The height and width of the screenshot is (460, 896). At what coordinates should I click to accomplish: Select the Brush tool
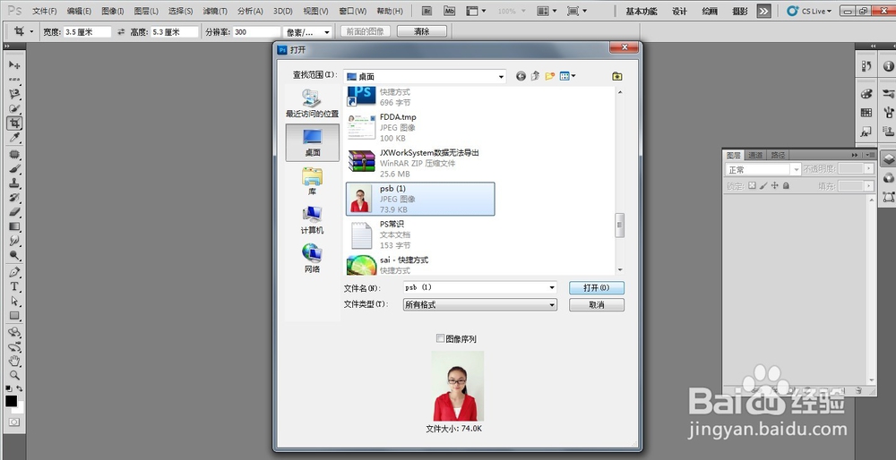point(14,169)
